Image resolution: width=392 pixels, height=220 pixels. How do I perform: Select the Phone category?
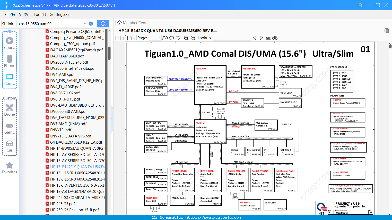(x=10, y=61)
